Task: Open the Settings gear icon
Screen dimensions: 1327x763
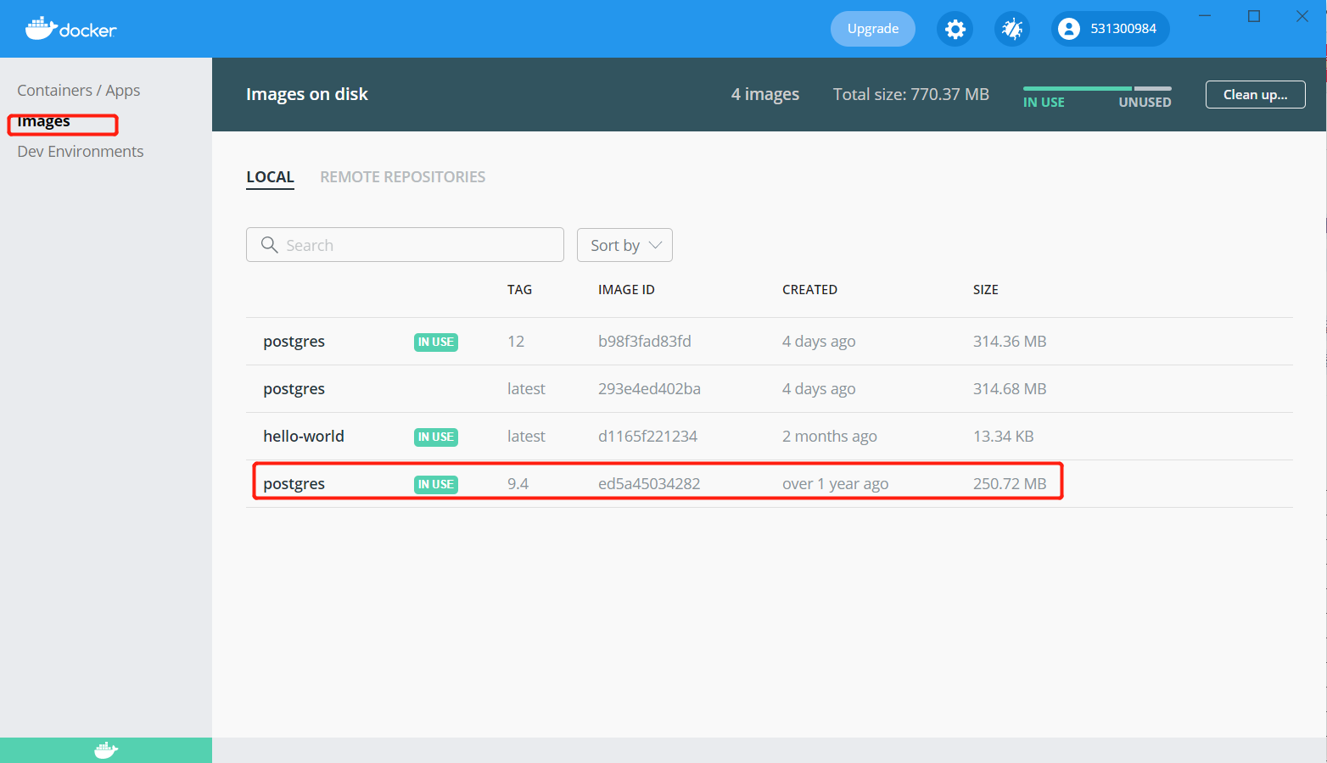Action: point(955,29)
